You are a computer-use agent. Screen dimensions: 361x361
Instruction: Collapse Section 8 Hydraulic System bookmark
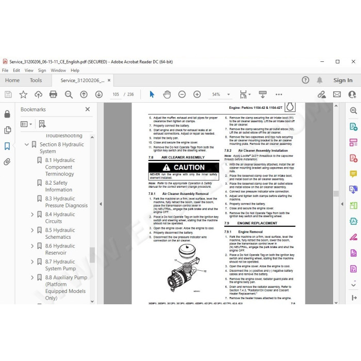coord(27,144)
